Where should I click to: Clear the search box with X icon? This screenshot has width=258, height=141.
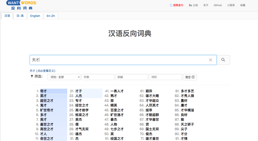click(x=210, y=60)
